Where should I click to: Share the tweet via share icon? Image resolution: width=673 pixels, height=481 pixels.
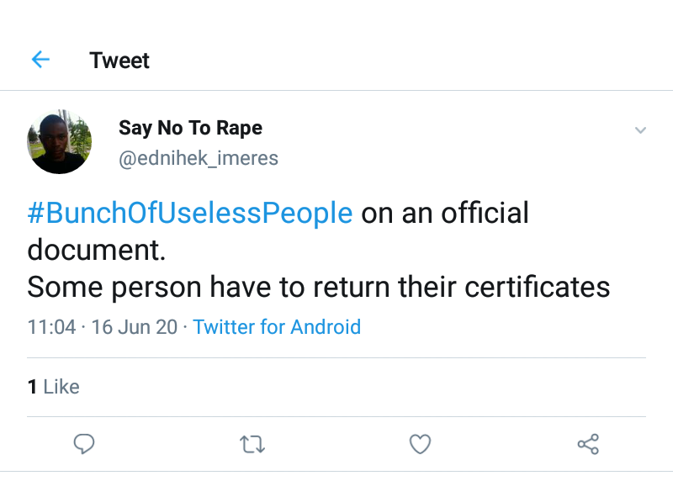point(588,444)
